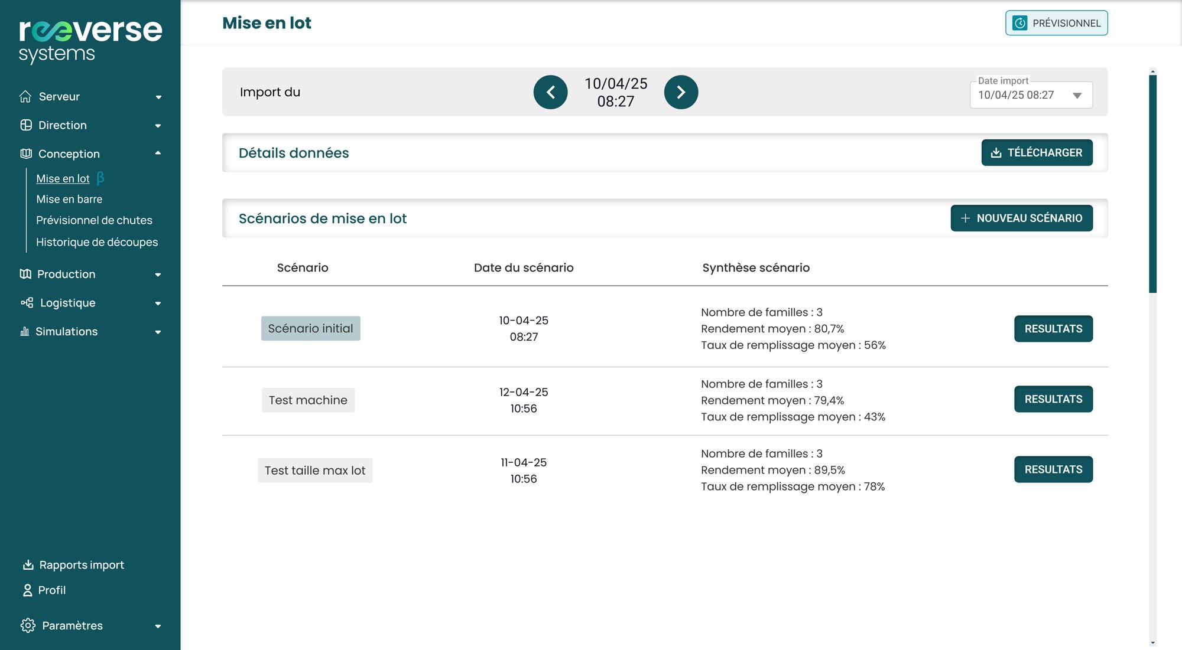The height and width of the screenshot is (650, 1182).
Task: Click the Production map icon
Action: [25, 274]
